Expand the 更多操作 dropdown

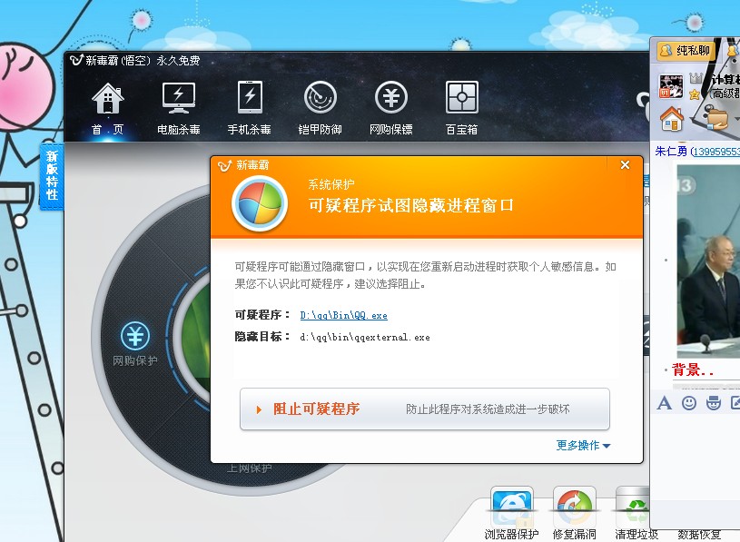pyautogui.click(x=583, y=445)
